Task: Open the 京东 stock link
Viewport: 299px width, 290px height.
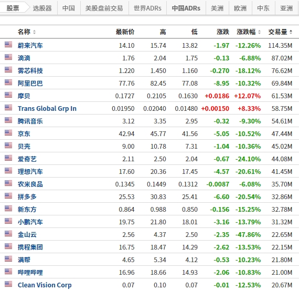Action: [24, 134]
